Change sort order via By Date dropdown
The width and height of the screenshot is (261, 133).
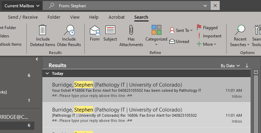coord(230,66)
